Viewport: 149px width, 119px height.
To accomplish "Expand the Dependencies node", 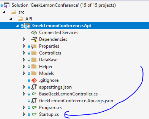I will 24,39.
